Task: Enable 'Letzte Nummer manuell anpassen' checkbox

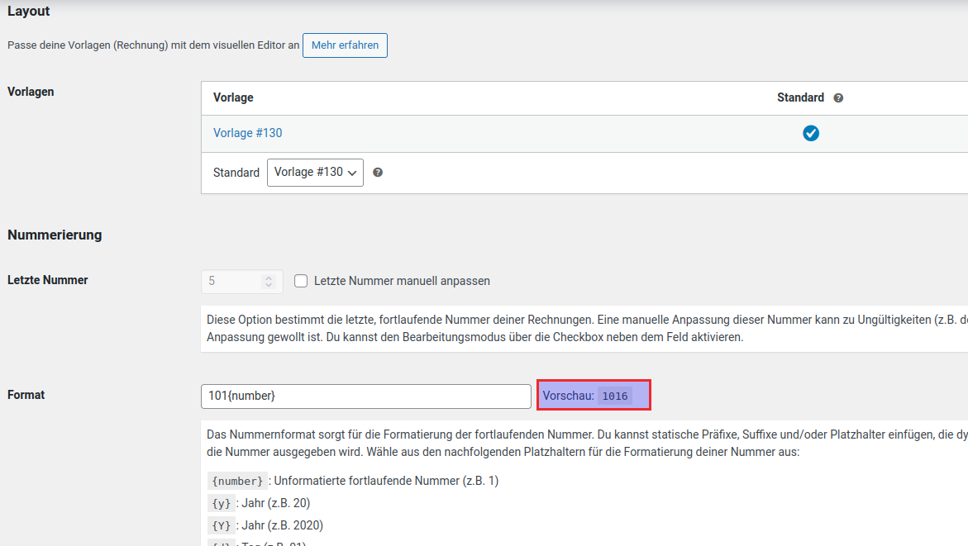Action: click(x=301, y=281)
